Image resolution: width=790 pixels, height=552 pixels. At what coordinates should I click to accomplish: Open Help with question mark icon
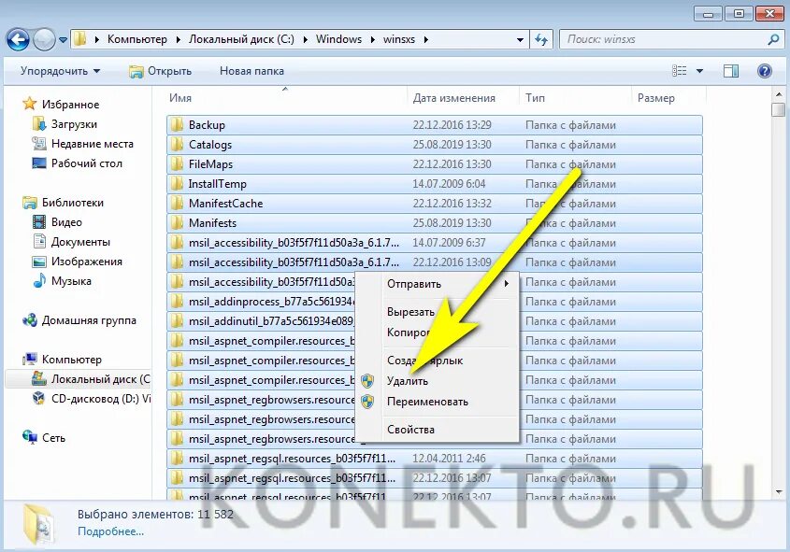tap(765, 71)
